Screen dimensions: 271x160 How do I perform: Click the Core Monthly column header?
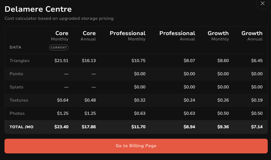coord(60,36)
